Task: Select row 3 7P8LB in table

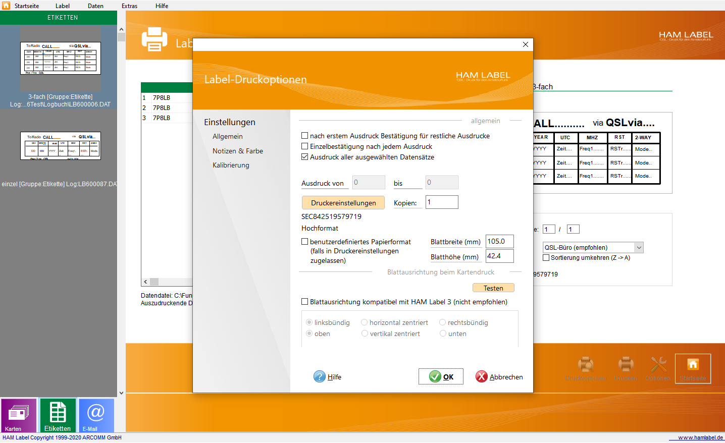Action: pyautogui.click(x=167, y=118)
